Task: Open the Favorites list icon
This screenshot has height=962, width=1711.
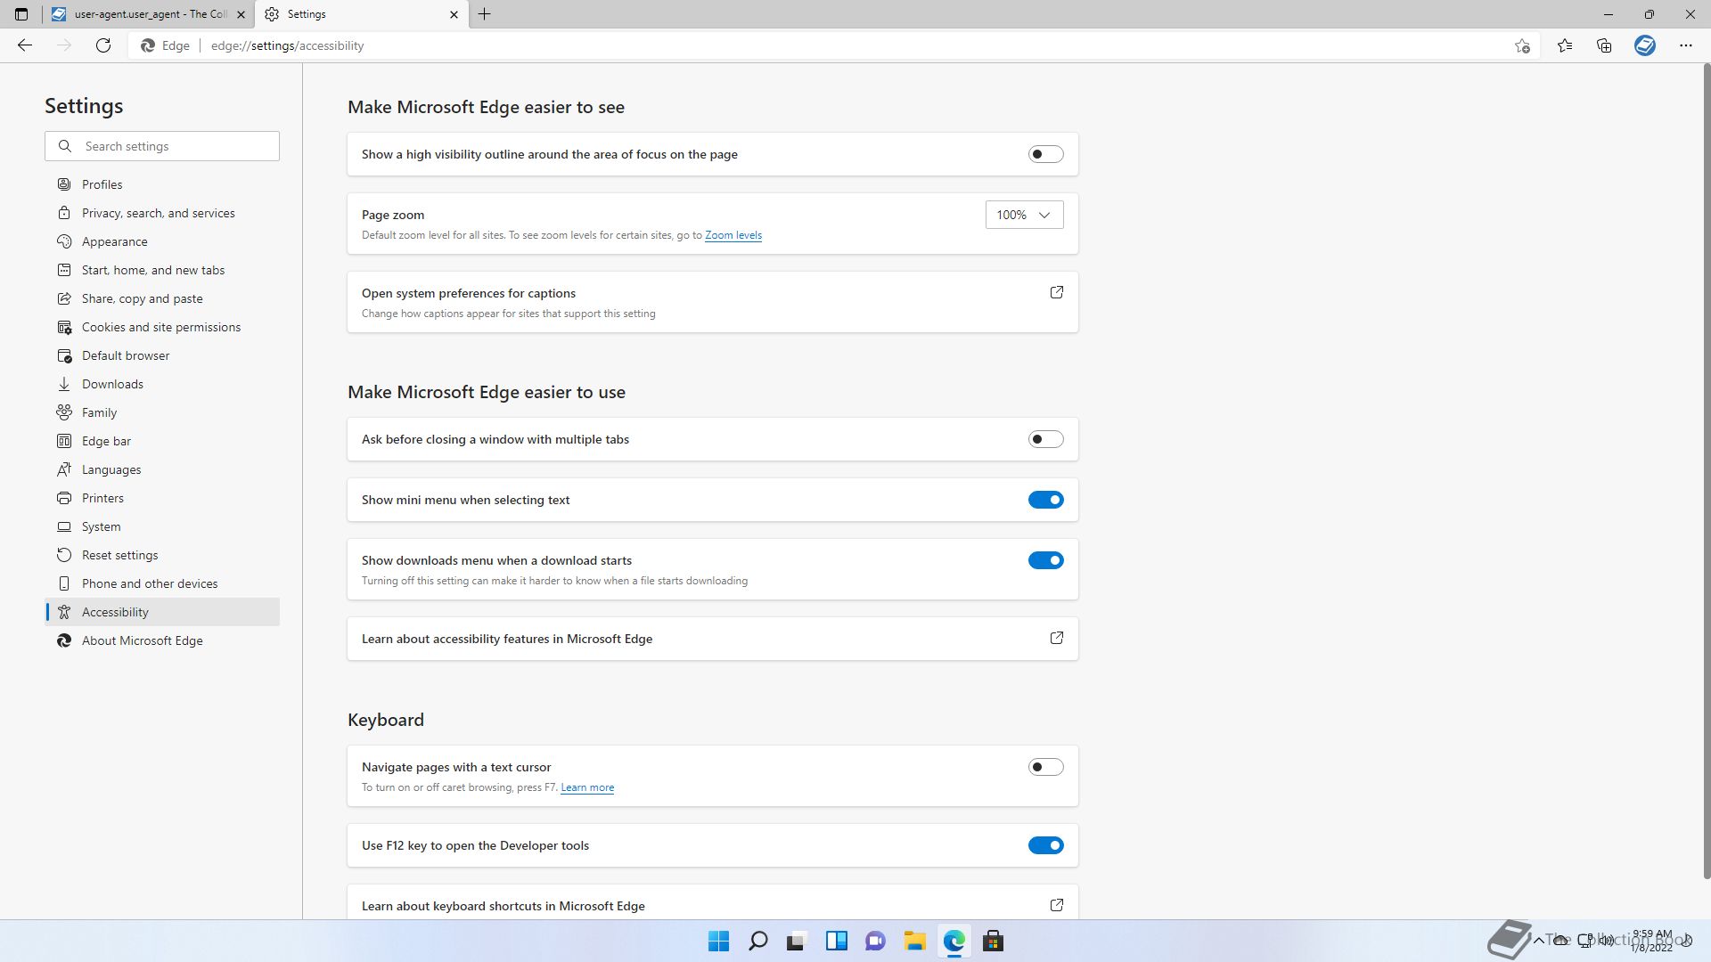Action: pos(1565,45)
